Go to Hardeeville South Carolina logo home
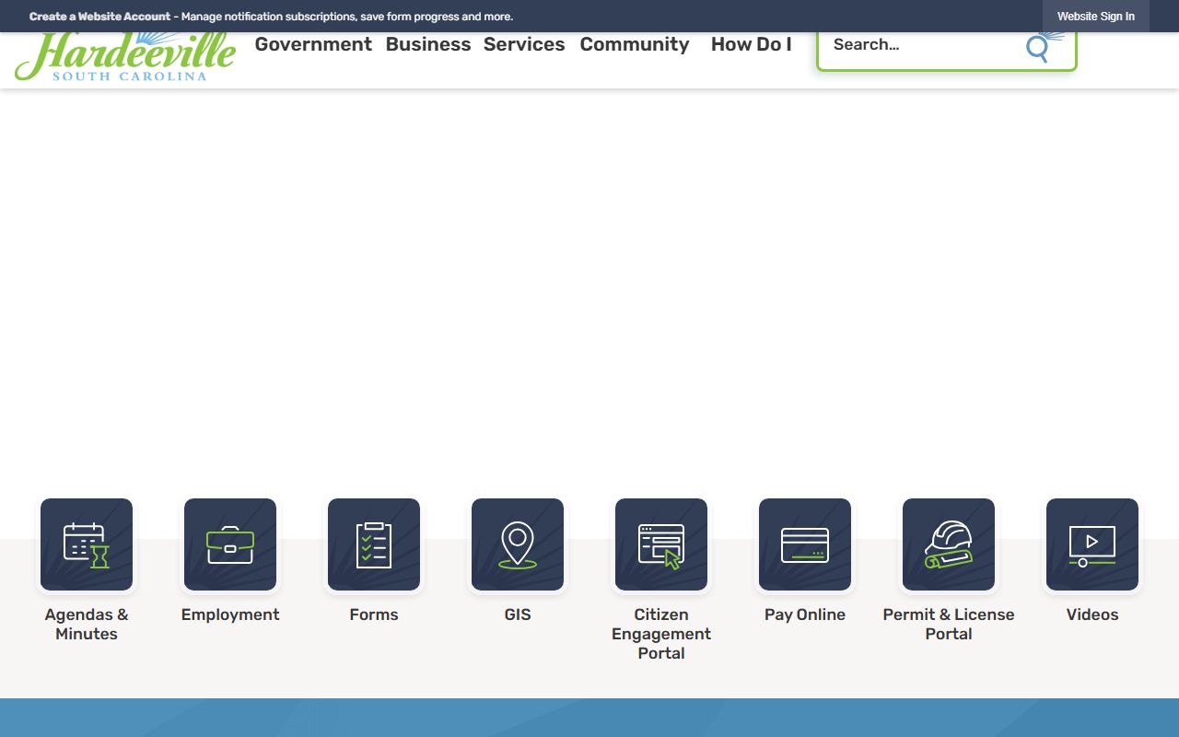This screenshot has height=737, width=1179. (125, 57)
